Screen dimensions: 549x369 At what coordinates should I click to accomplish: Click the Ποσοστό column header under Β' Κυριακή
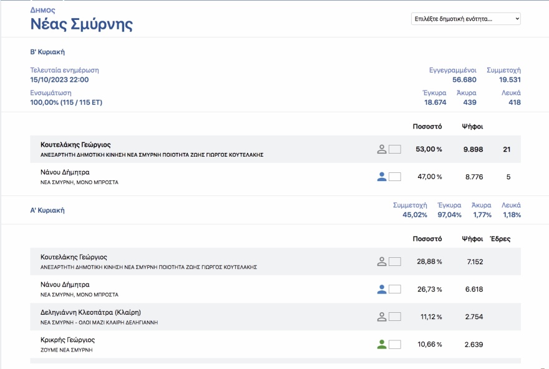(x=427, y=127)
